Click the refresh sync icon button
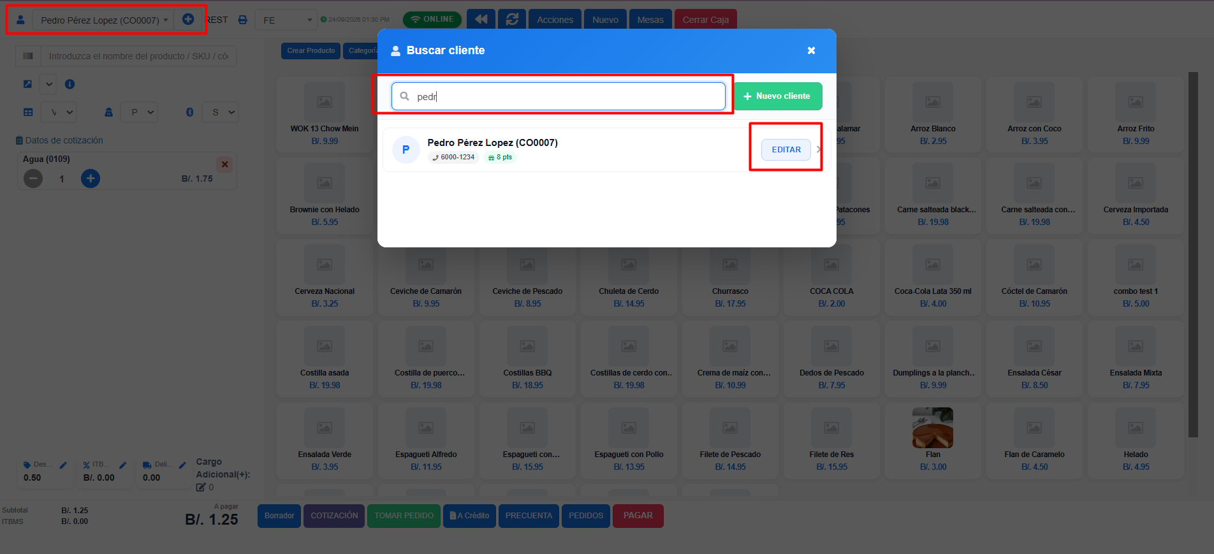1214x554 pixels. (512, 19)
